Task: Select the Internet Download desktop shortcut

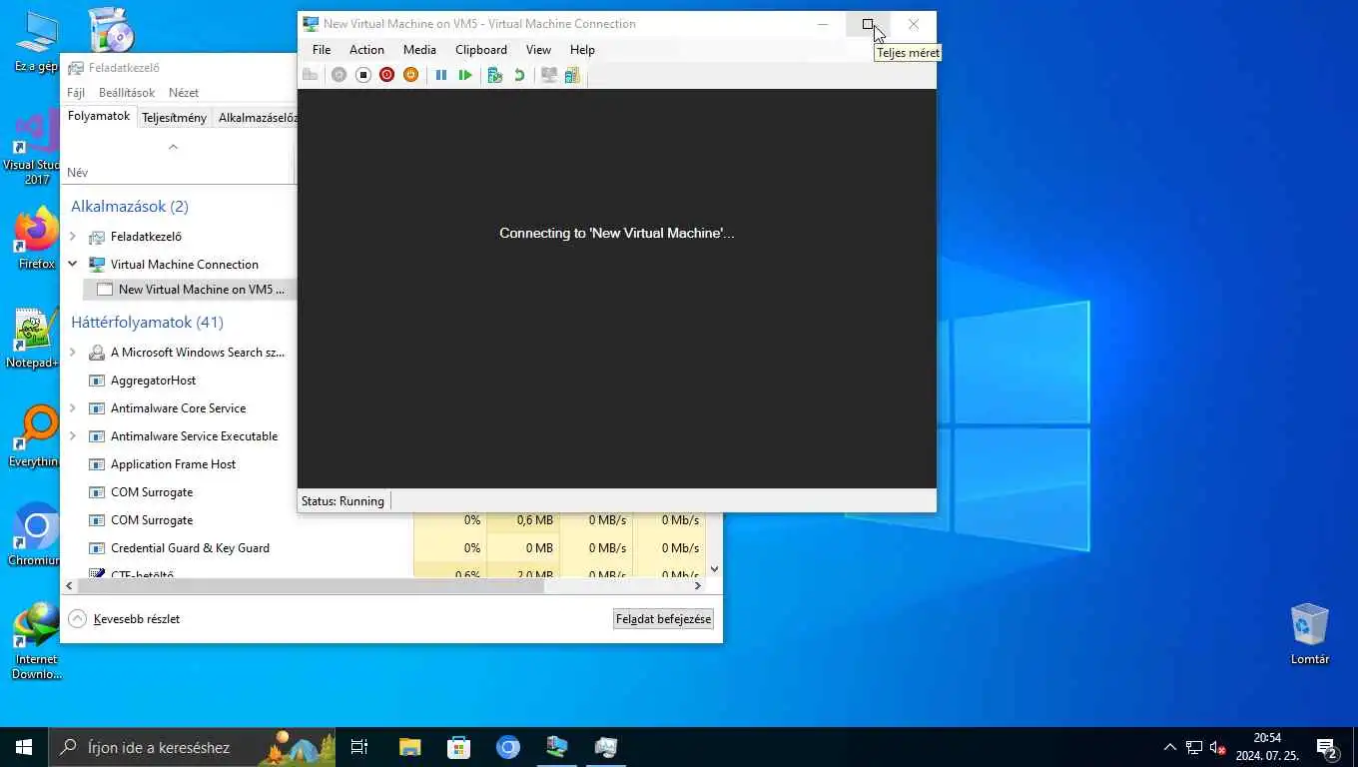Action: coord(36,641)
